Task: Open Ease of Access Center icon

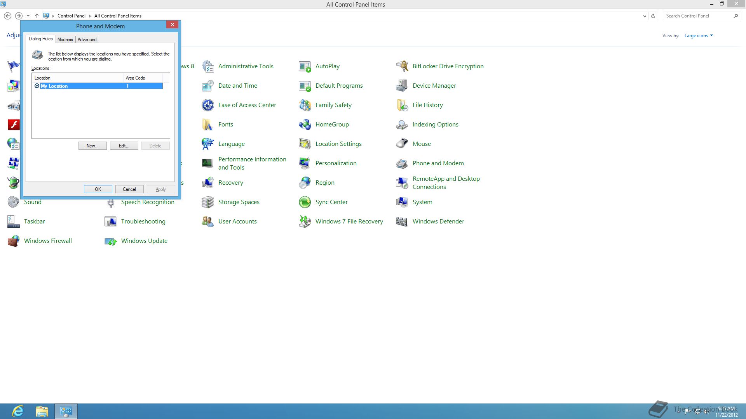Action: tap(208, 105)
